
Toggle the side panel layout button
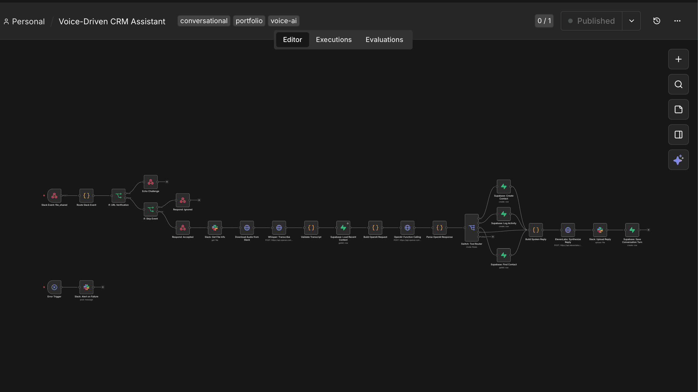(679, 135)
